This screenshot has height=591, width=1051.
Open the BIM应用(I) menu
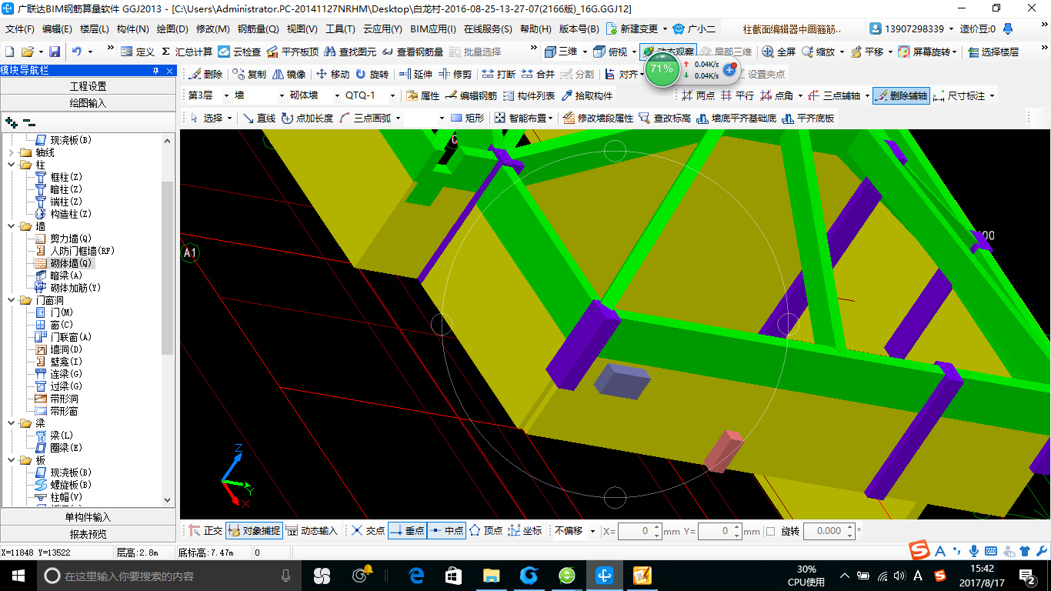click(433, 29)
